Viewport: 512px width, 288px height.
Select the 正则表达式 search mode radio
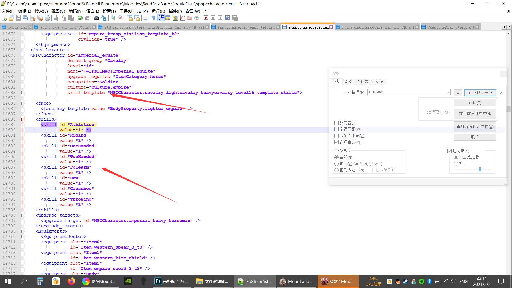(x=337, y=170)
